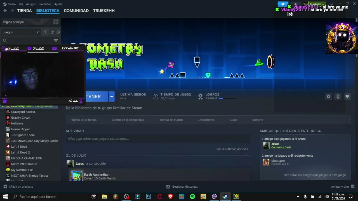Switch library to grid collections view icon

(x=56, y=22)
